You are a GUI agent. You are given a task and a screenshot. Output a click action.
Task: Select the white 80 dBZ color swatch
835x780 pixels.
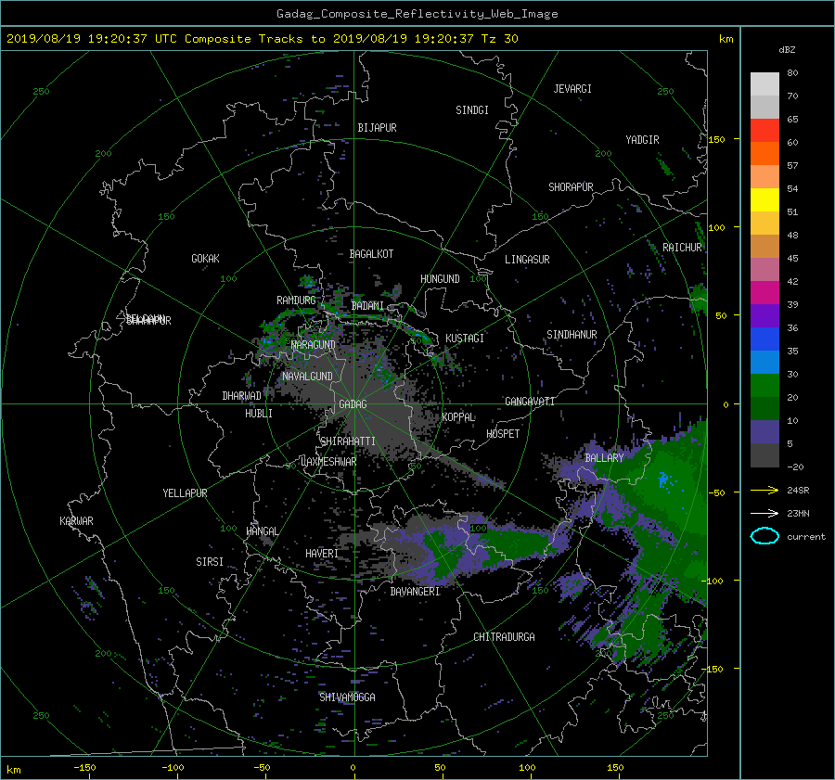[x=764, y=83]
